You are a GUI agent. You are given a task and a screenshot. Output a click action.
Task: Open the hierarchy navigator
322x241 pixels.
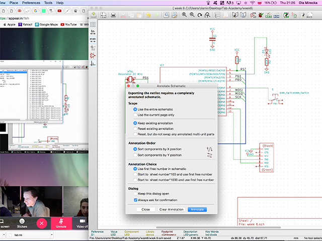217,15
